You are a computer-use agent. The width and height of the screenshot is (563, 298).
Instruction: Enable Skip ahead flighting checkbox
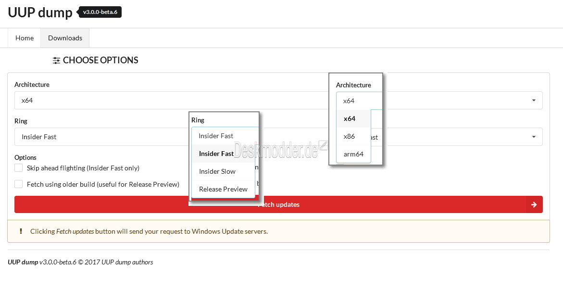pos(18,168)
